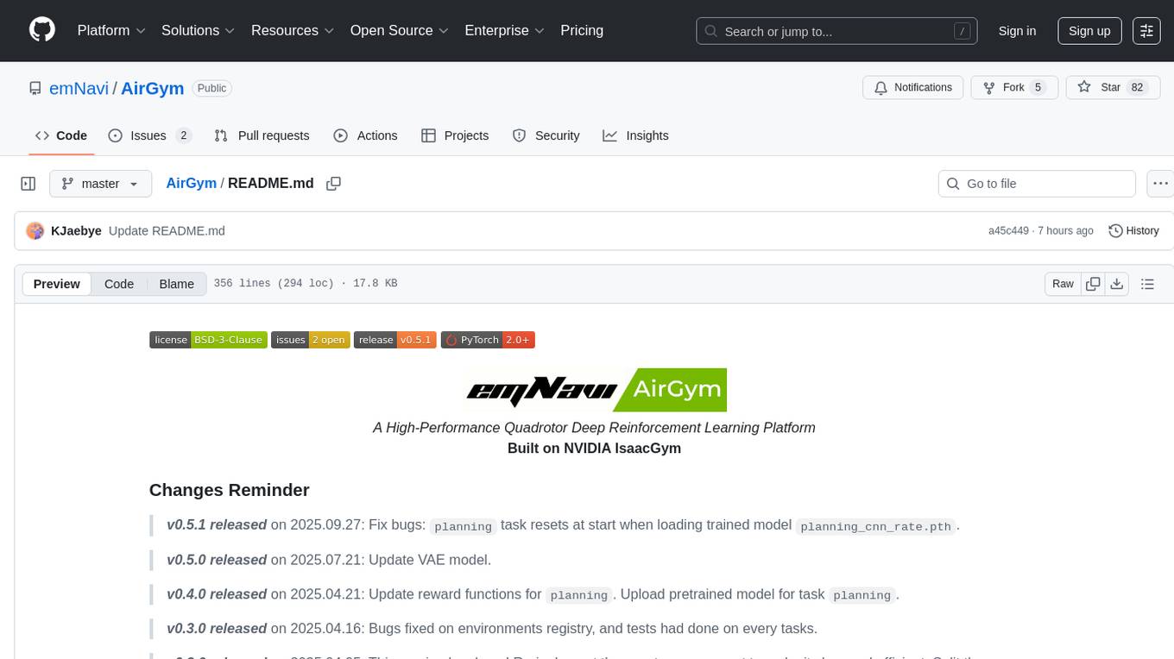Open commit history via History link
This screenshot has height=659, width=1174.
tap(1133, 230)
